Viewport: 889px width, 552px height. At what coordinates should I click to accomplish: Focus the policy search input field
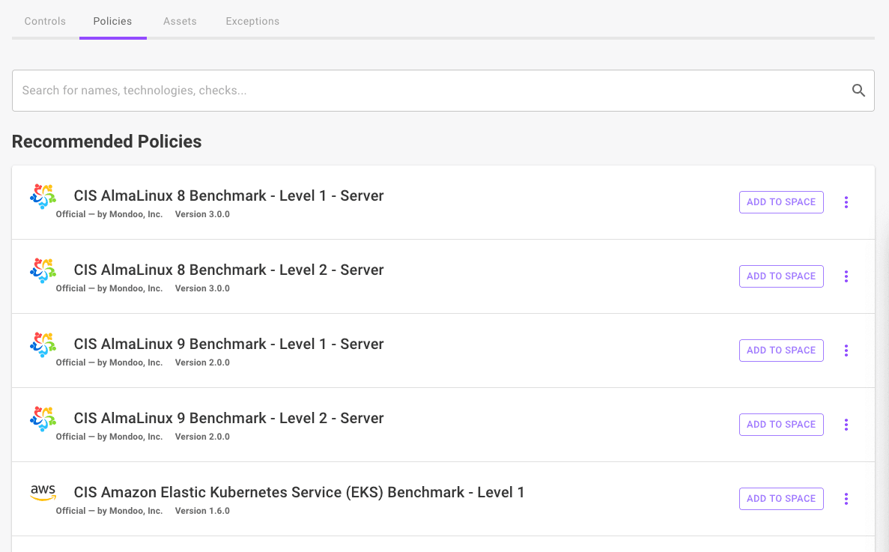(x=427, y=91)
